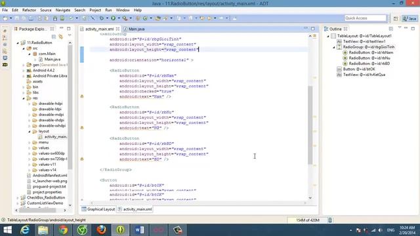The height and width of the screenshot is (236, 420).
Task: Click the External Tools run icon
Action: click(125, 18)
